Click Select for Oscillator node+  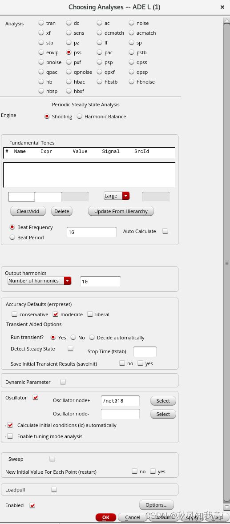click(163, 401)
